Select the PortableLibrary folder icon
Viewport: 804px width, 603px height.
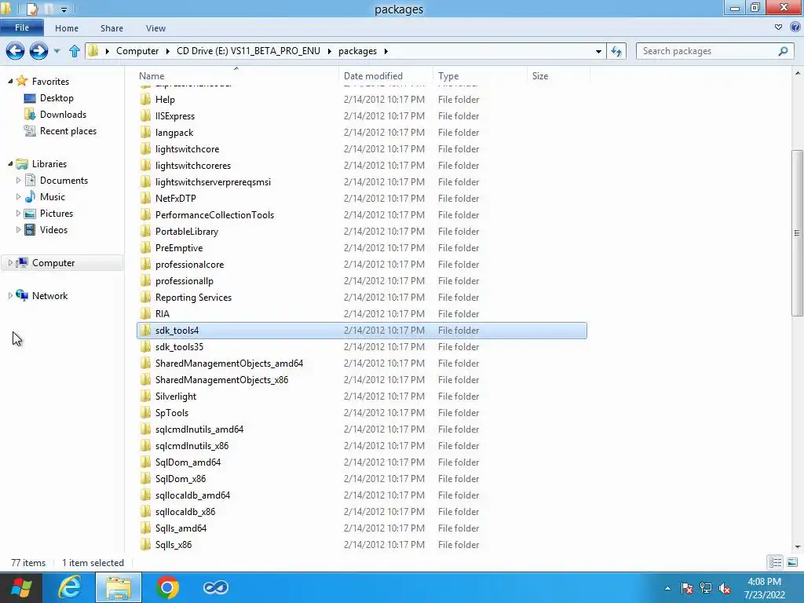pos(145,232)
